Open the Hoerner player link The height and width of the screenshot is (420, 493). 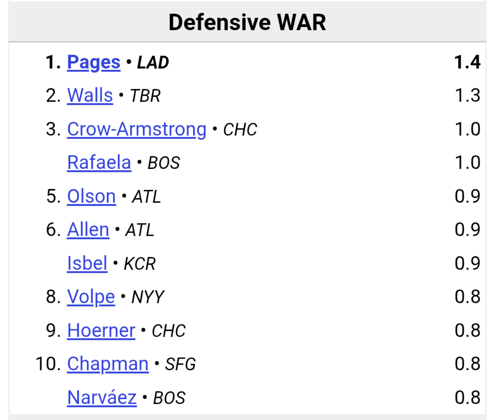[101, 331]
